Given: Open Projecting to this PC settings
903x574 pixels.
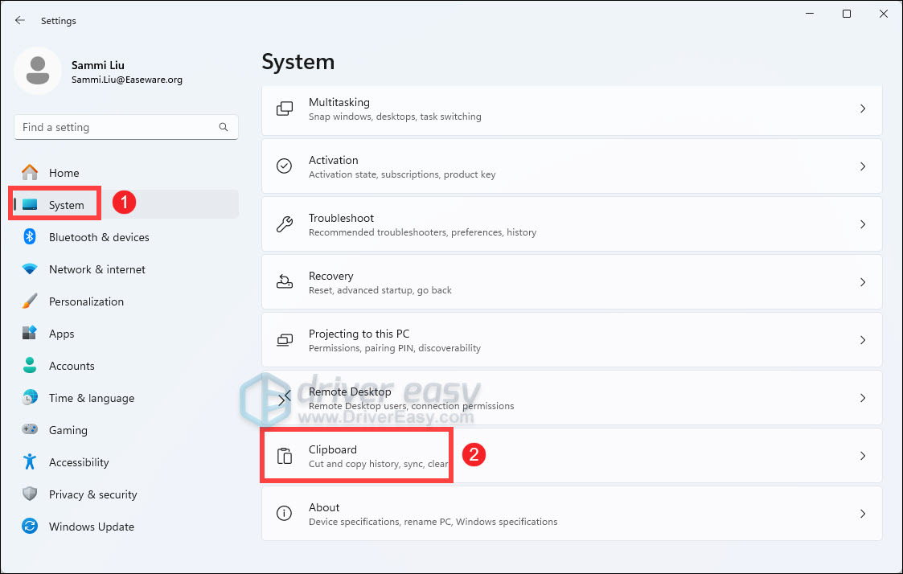Looking at the screenshot, I should [x=571, y=340].
